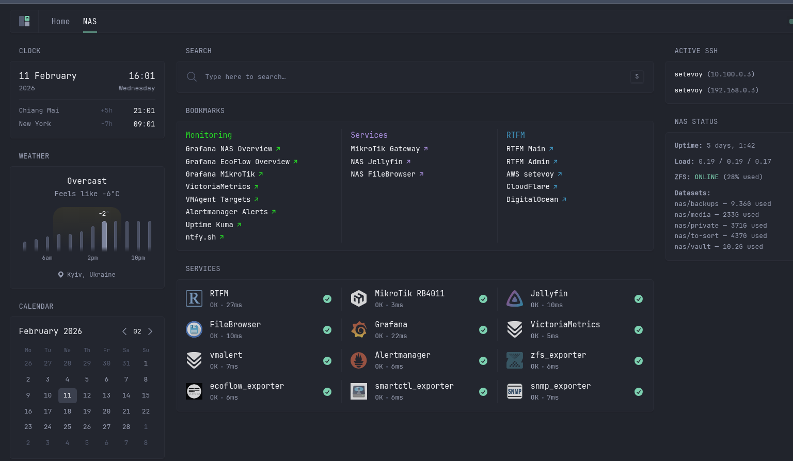
Task: Click the Alertmanager flame icon
Action: 359,360
